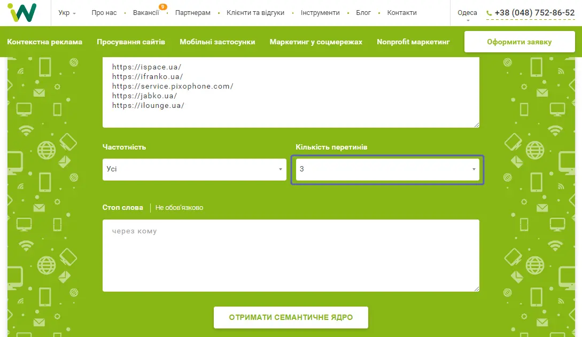The image size is (582, 337).
Task: Grab the URLs textarea resize handle
Action: coord(477,125)
